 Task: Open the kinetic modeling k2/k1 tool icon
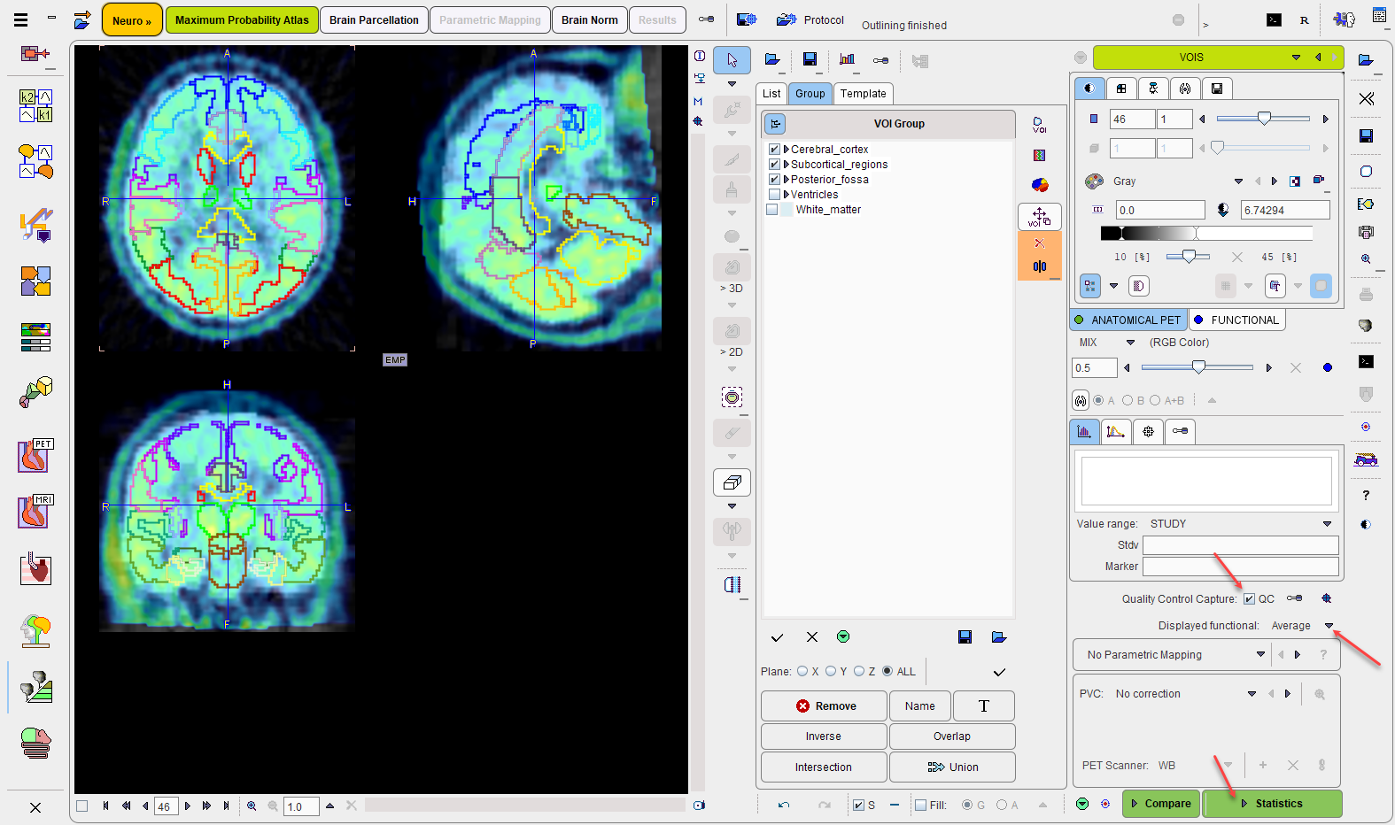coord(35,105)
